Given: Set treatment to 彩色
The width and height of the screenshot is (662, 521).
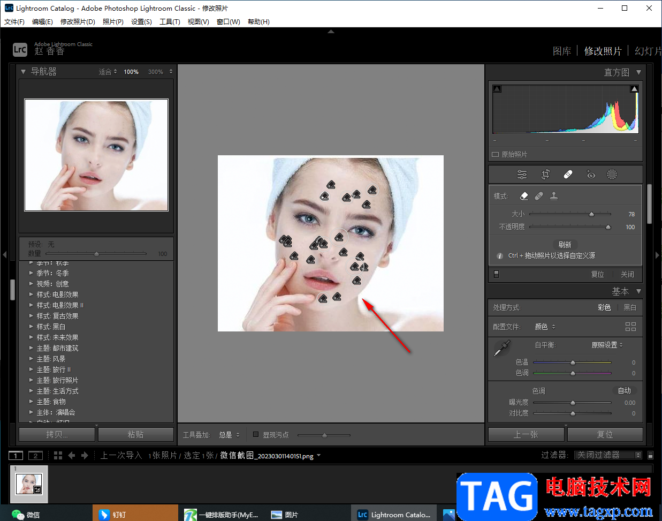Looking at the screenshot, I should point(604,307).
